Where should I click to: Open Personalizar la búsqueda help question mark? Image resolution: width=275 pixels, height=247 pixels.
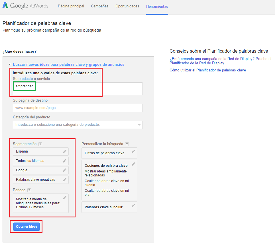pyautogui.click(x=127, y=144)
